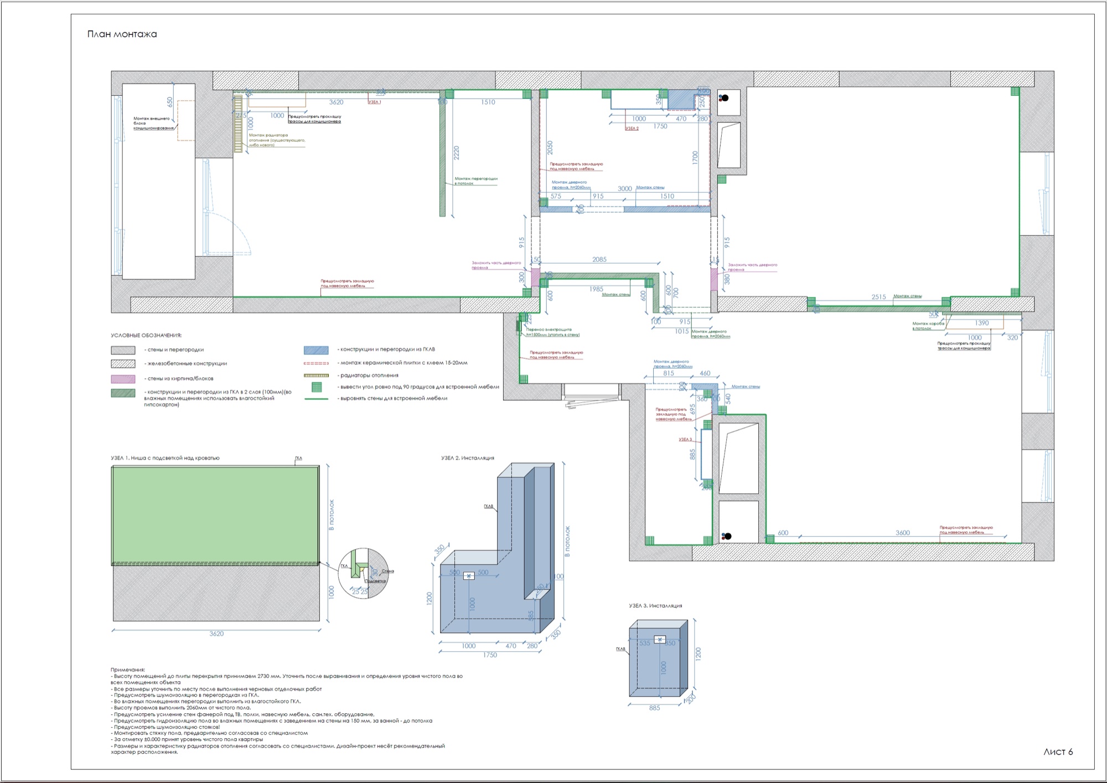Viewport: 1107px width, 783px height.
Task: Click the blue L-shaped installation 3D drawing of УЗЕЛ 2
Action: coord(497,548)
